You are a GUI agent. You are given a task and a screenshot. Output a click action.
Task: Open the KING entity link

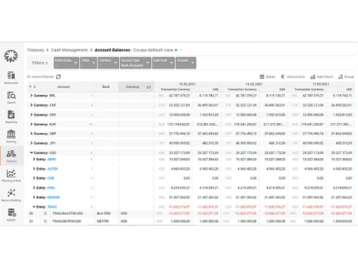51,188
